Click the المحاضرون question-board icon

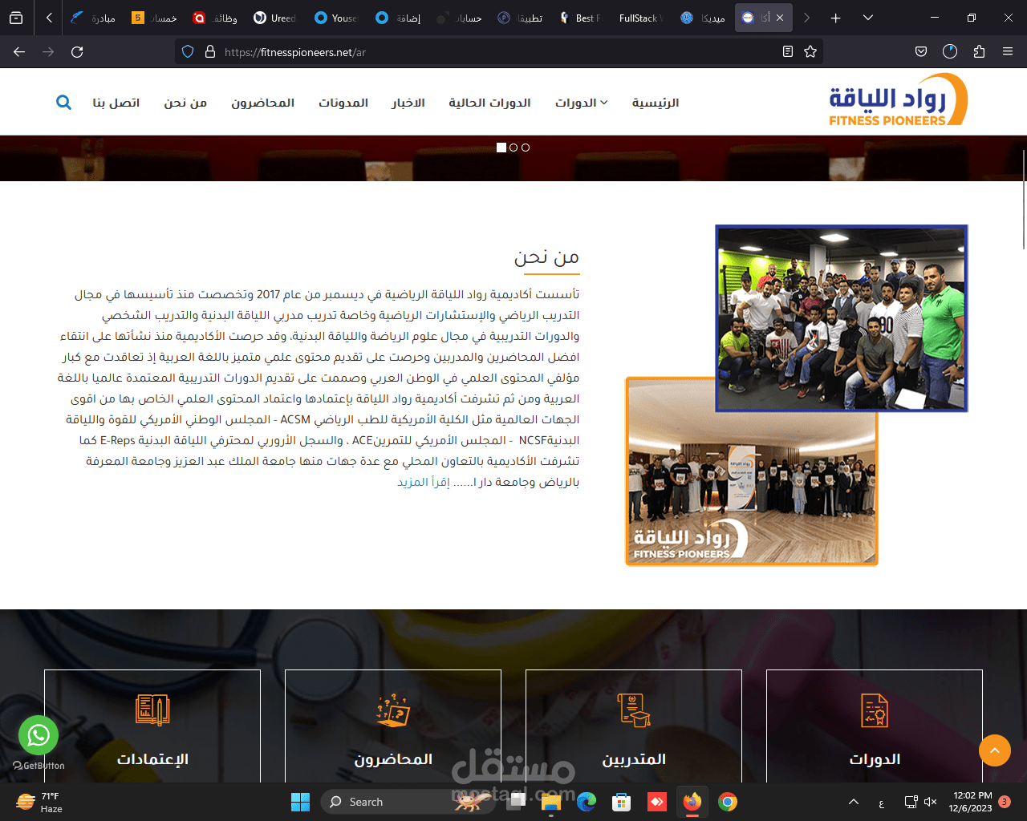pos(393,710)
